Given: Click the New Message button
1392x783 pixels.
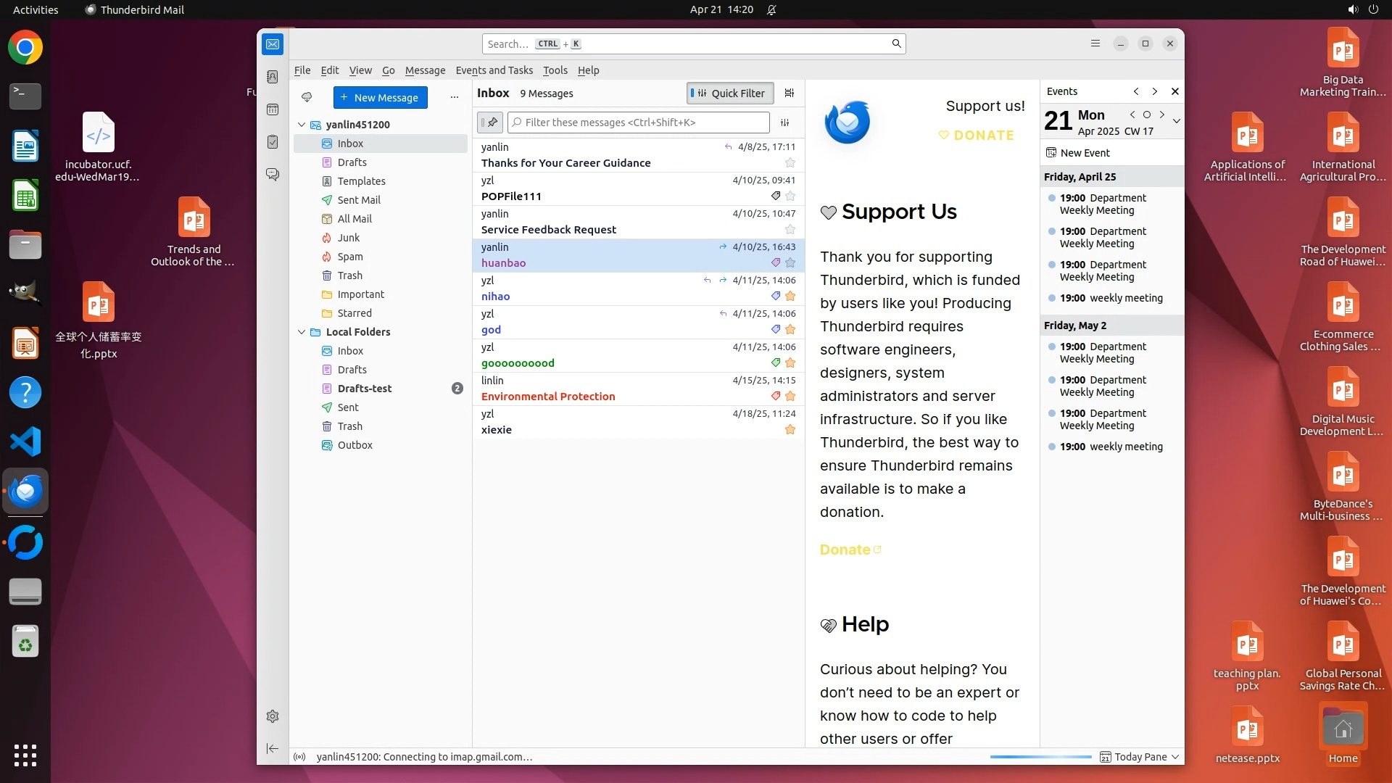Looking at the screenshot, I should 380,97.
